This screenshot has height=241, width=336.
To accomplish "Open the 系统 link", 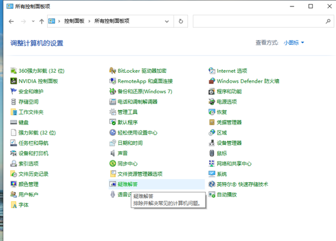I will coord(222,174).
